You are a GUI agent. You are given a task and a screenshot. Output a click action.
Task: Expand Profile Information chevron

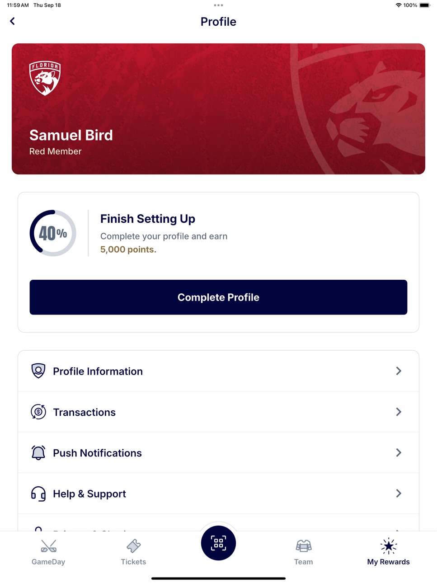point(399,371)
